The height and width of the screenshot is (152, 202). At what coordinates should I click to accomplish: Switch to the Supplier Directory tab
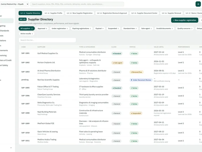point(30,13)
